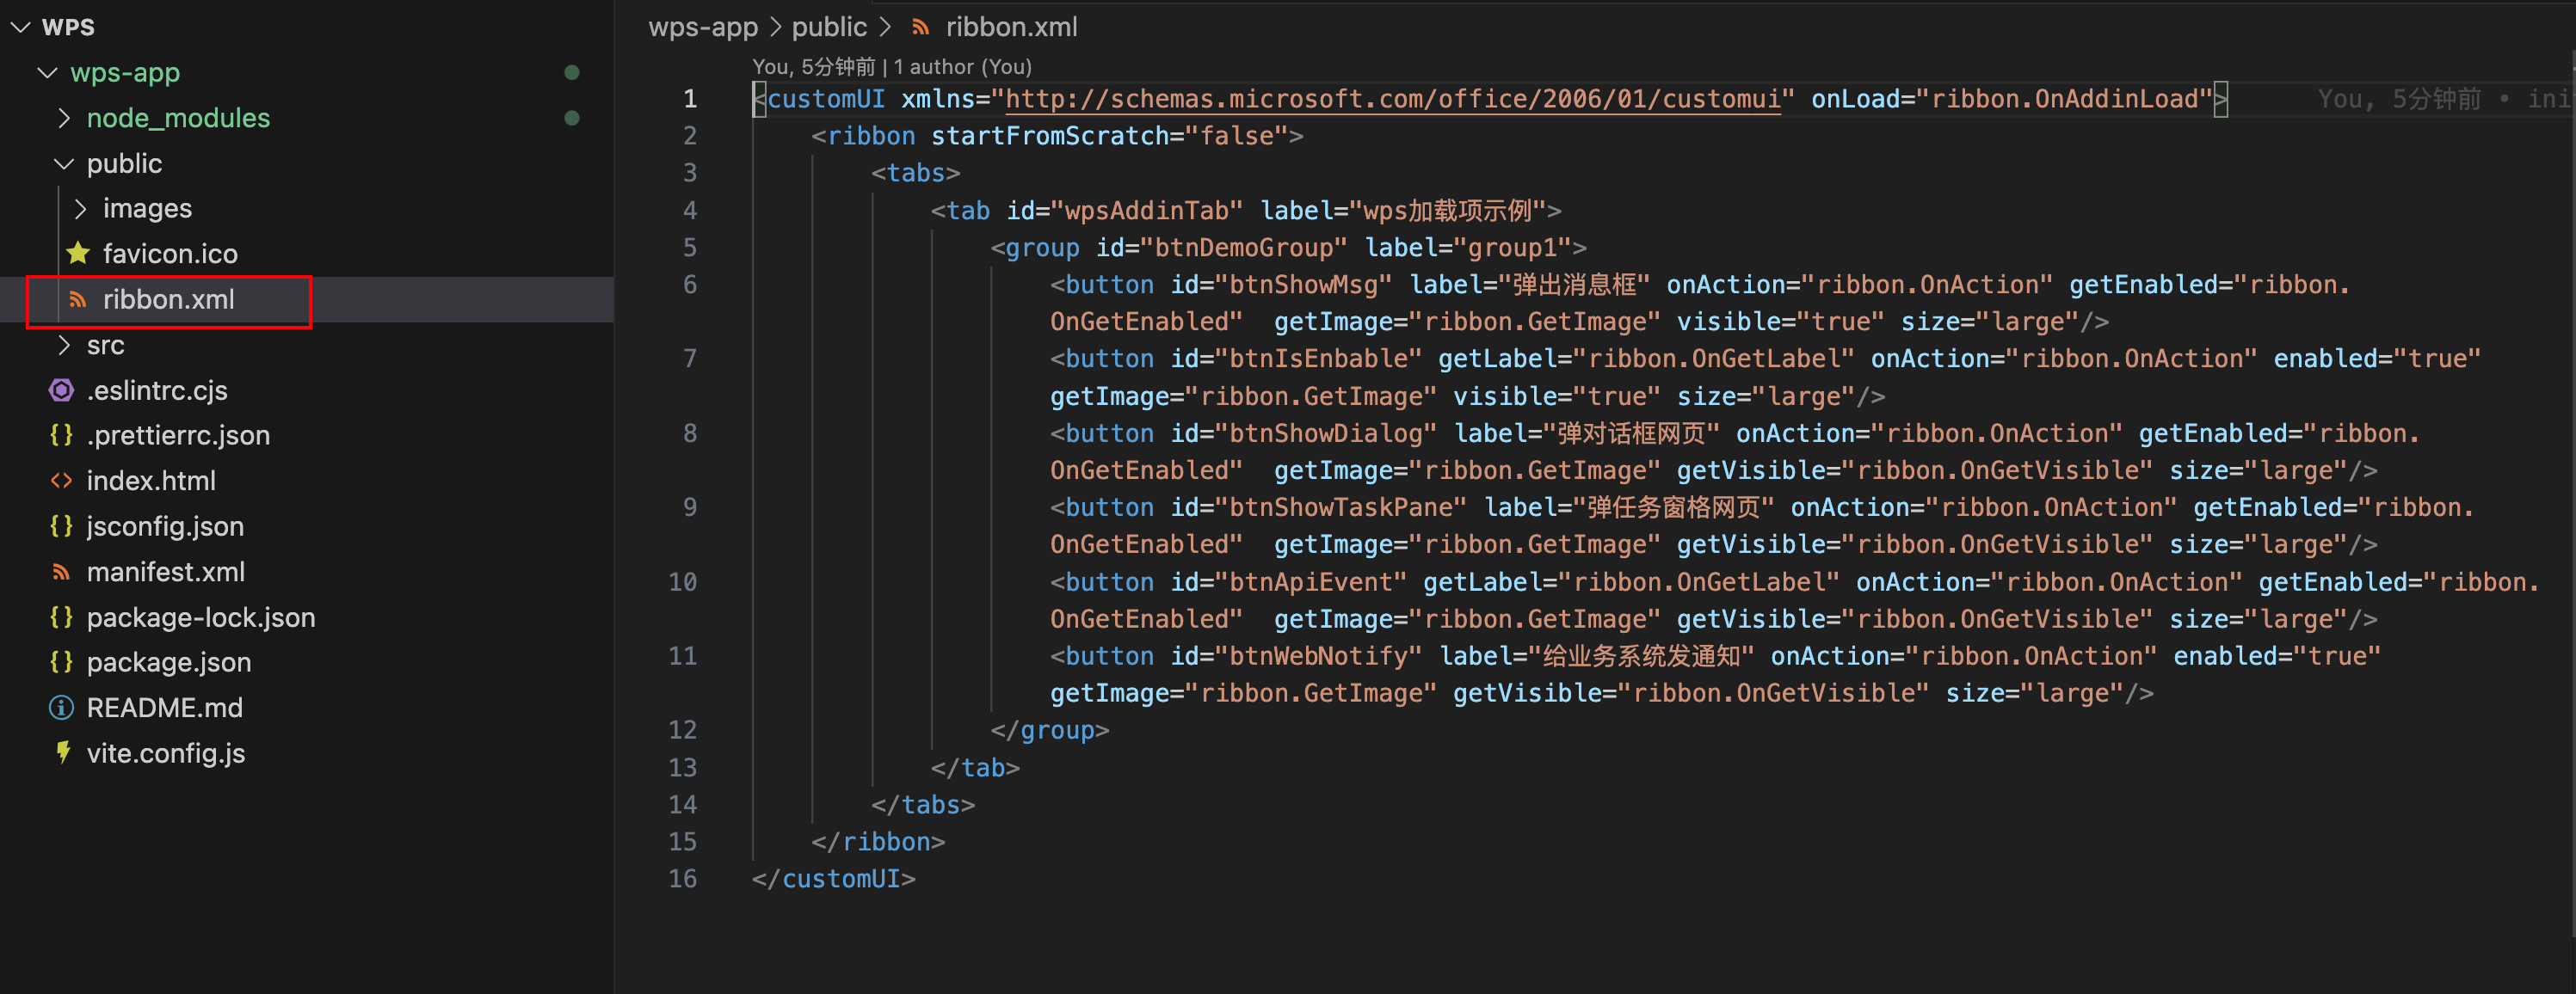This screenshot has width=2576, height=994.
Task: Click the lightning icon for vite.config.js
Action: click(61, 752)
